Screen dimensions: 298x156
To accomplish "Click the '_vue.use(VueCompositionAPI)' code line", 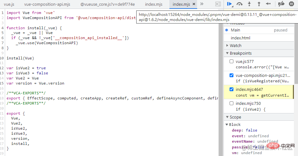I will pos(47,43).
